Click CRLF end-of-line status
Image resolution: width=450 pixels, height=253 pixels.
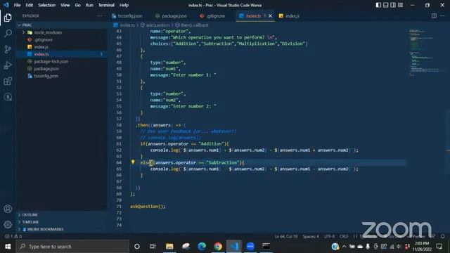[344, 236]
